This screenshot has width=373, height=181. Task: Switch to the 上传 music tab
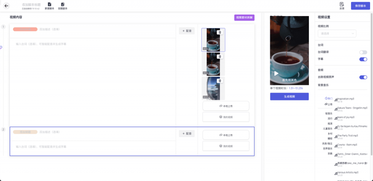click(x=329, y=104)
